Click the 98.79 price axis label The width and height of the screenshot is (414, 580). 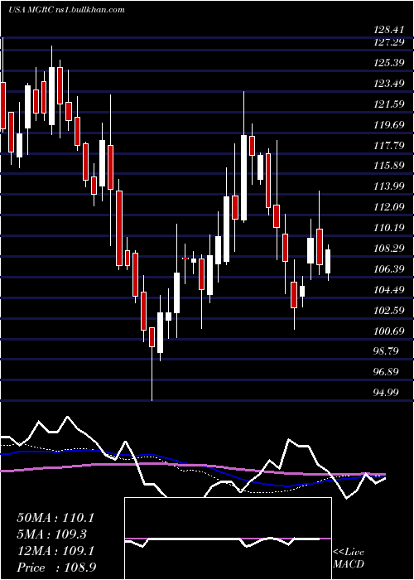tap(388, 351)
